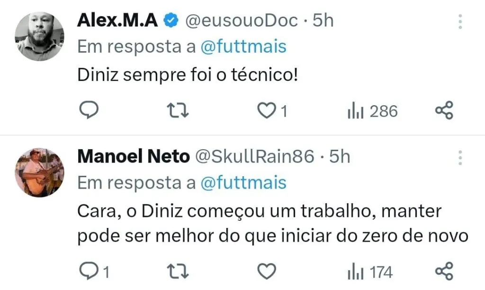Screen dimensions: 485x290
Task: Visit the @eusouoDoc handle
Action: 242,20
